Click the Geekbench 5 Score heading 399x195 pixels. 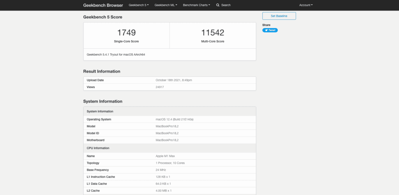[103, 17]
